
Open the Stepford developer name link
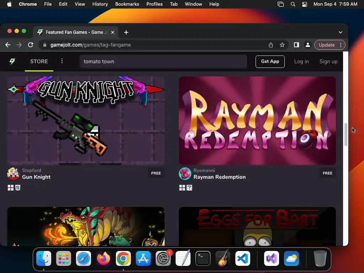point(31,170)
